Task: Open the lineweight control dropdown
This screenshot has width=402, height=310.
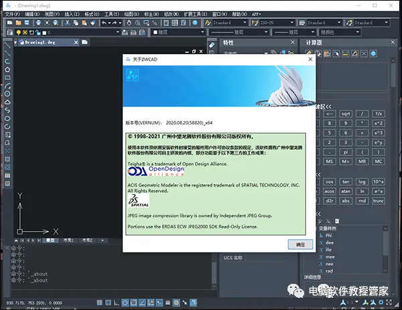Action: (293, 32)
